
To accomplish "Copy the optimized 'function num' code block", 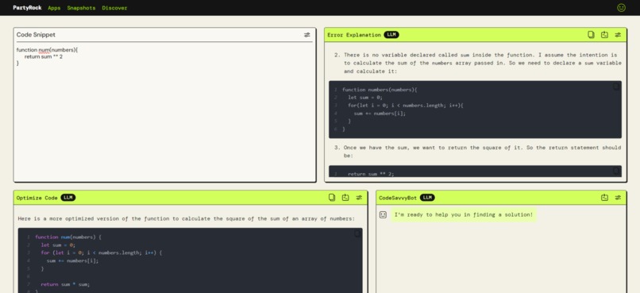I will (x=357, y=233).
